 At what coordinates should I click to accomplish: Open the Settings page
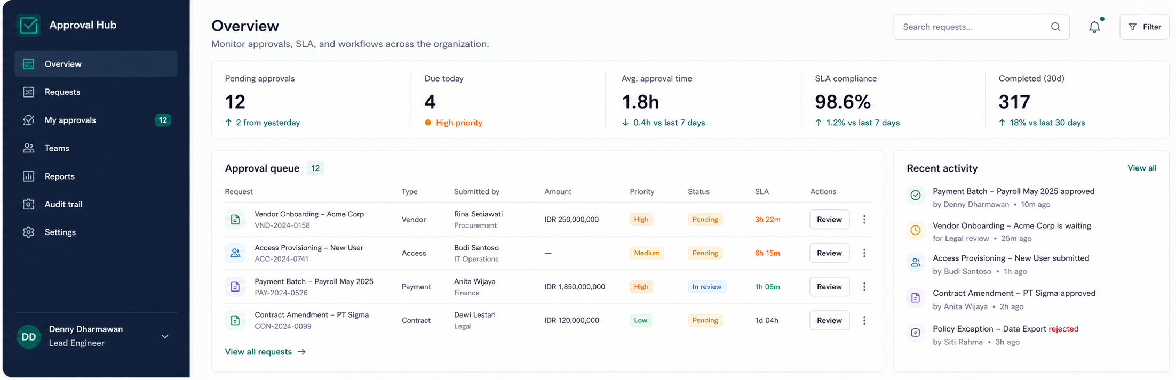tap(96, 232)
